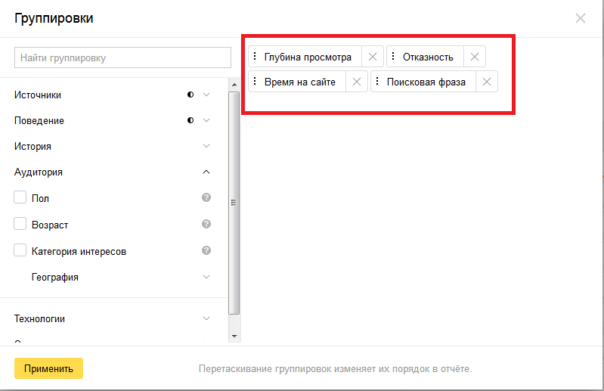Expand the История section chevron

tap(206, 147)
